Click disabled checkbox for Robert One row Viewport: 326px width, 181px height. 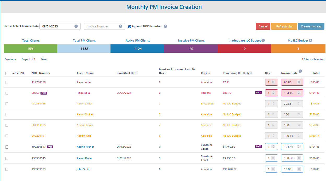[7, 136]
